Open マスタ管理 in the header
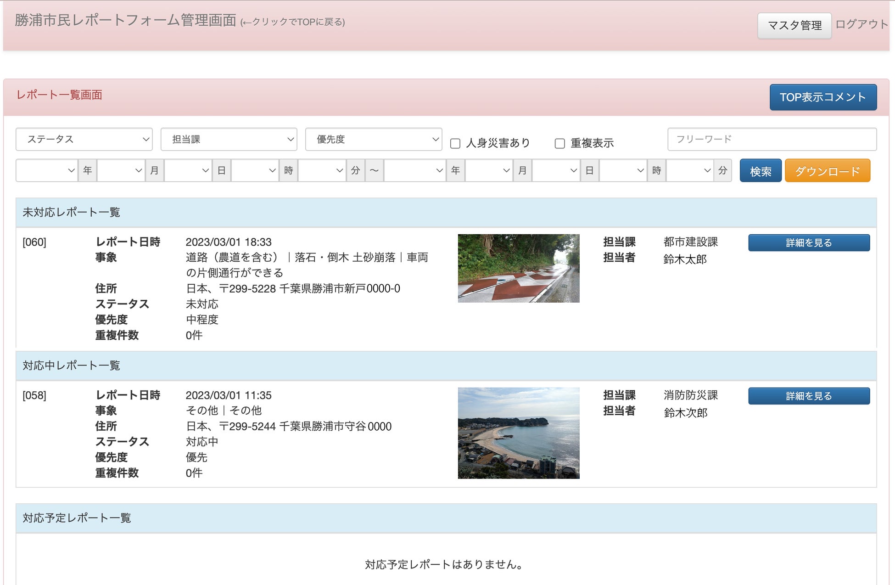895x585 pixels. (x=794, y=26)
